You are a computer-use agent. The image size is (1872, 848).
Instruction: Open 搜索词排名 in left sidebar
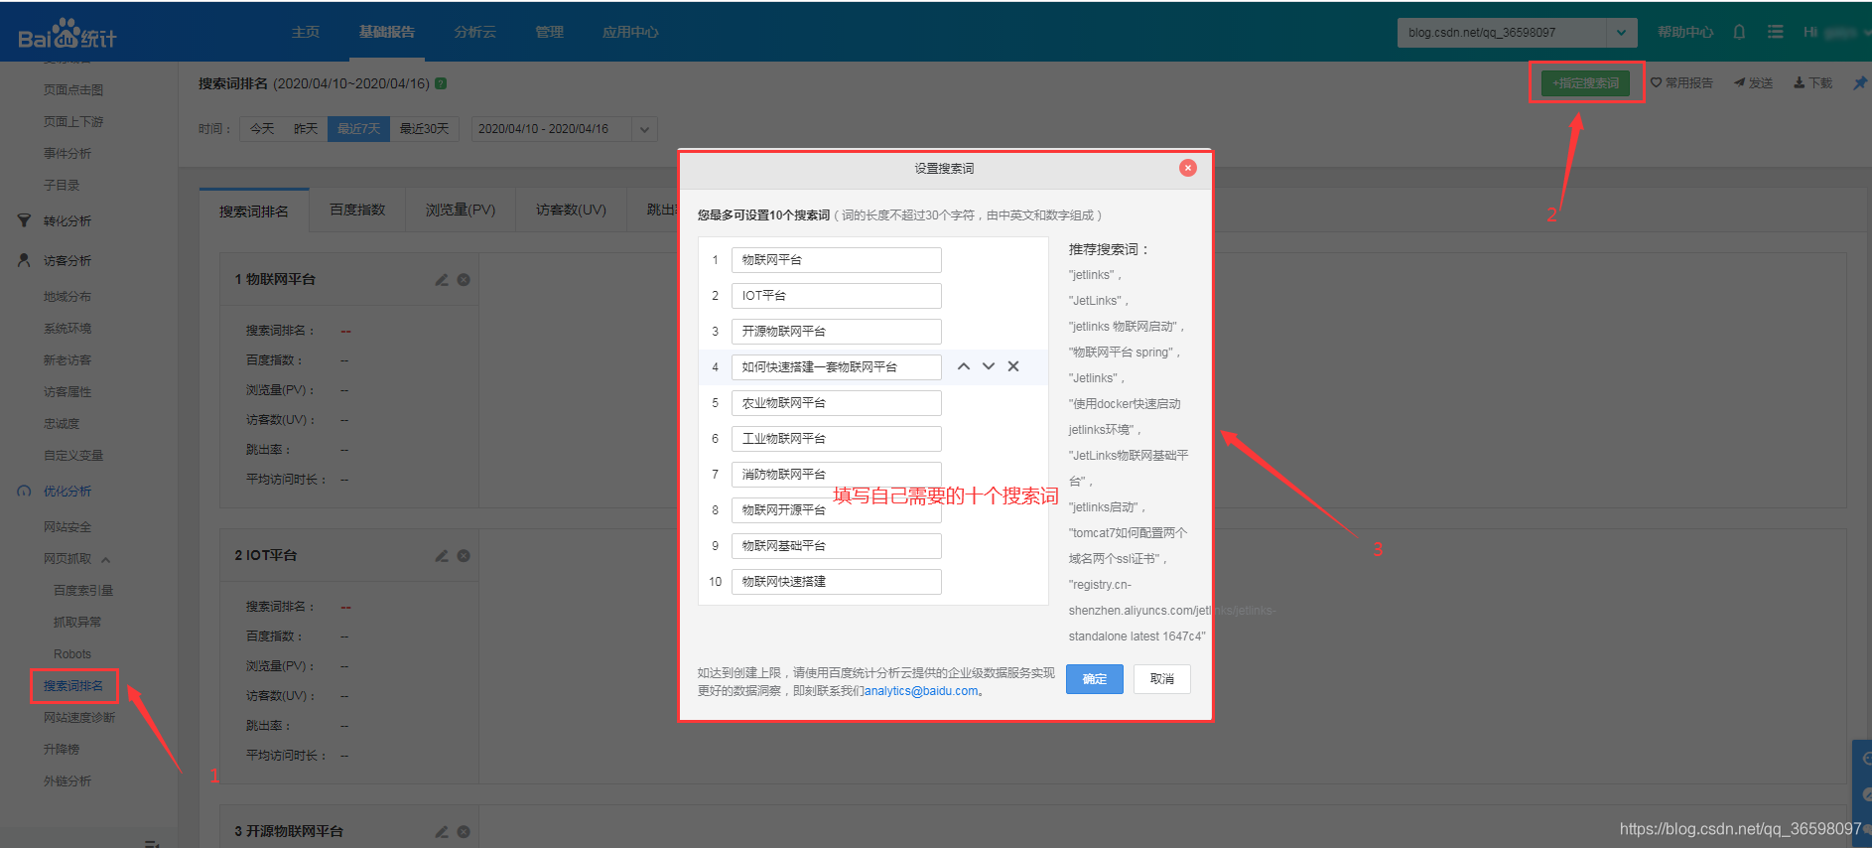tap(73, 686)
